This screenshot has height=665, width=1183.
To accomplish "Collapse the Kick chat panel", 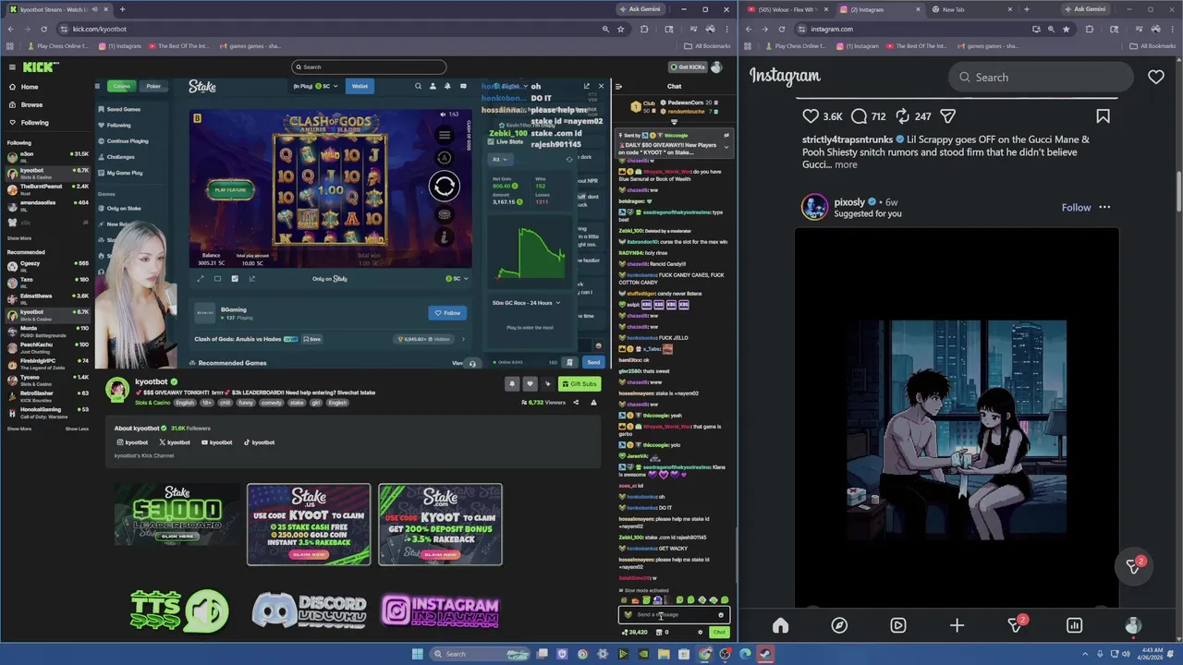I will [618, 87].
